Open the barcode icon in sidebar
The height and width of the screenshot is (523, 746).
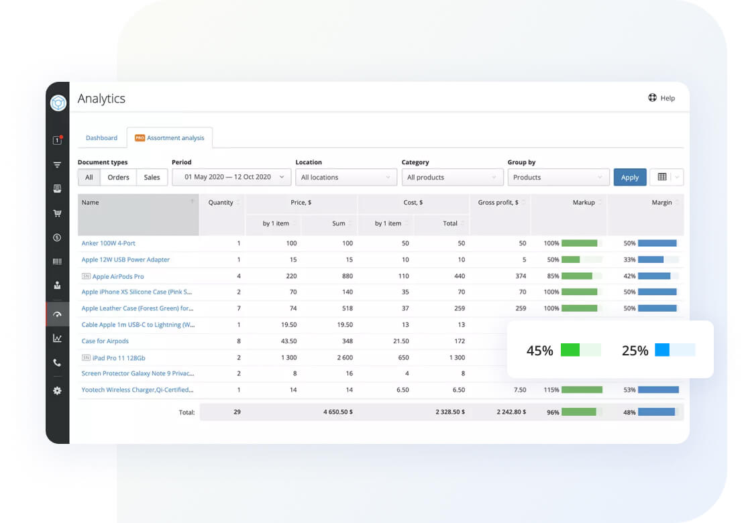click(57, 261)
